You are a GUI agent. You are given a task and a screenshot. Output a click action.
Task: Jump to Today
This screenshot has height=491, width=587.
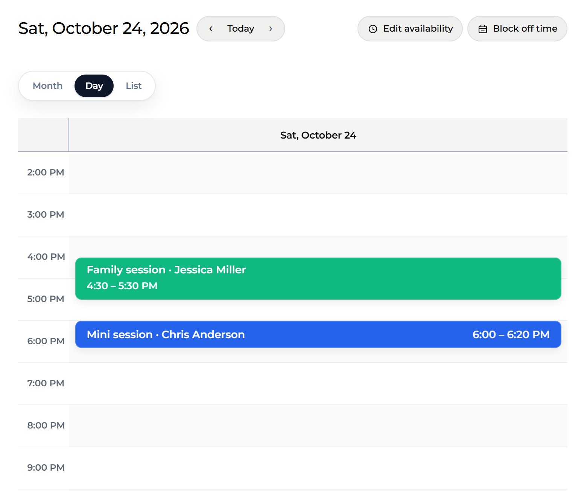coord(240,29)
